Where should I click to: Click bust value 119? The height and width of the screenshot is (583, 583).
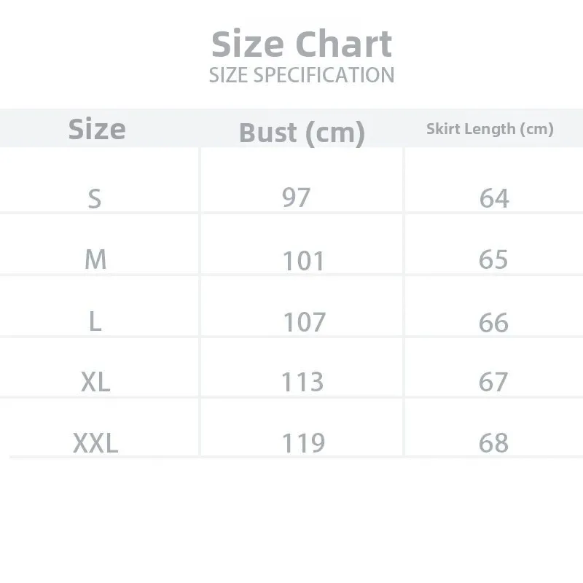[x=303, y=442]
